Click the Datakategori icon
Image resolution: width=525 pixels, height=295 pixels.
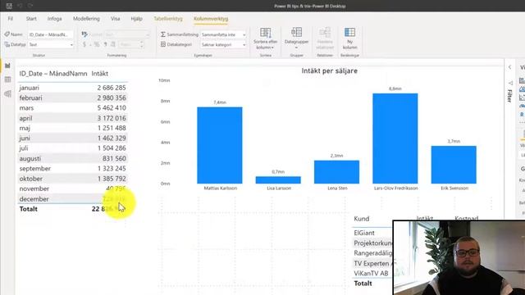click(163, 44)
